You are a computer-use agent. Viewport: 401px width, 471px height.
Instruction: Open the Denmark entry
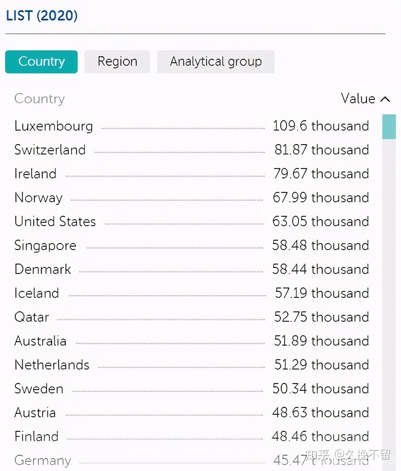pyautogui.click(x=43, y=270)
